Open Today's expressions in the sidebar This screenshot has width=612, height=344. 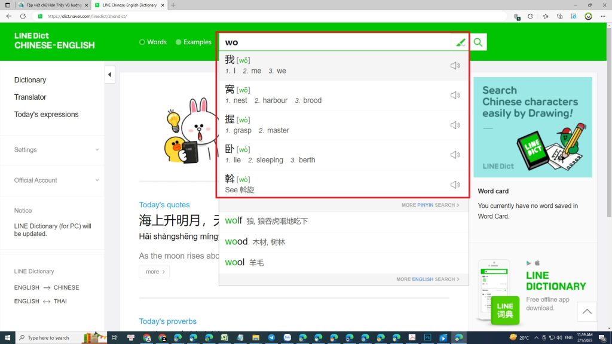(46, 114)
